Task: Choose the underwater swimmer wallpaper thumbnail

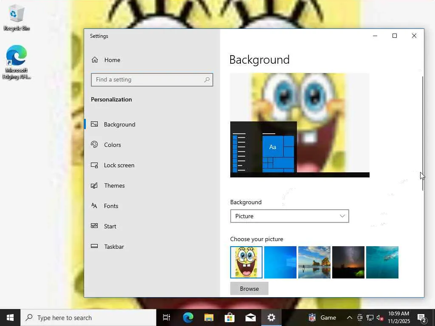Action: coord(382,262)
